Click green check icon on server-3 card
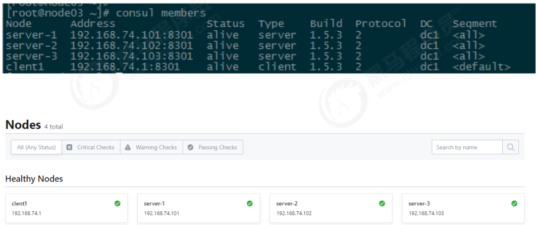This screenshot has height=225, width=536. tap(514, 203)
